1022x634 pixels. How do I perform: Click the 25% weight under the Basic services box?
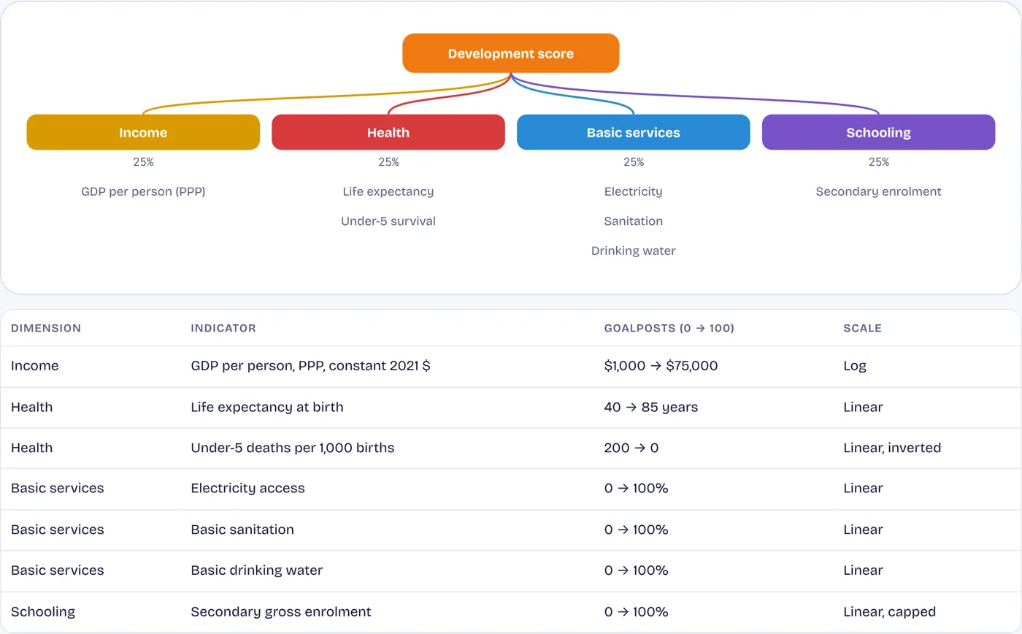[x=634, y=162]
